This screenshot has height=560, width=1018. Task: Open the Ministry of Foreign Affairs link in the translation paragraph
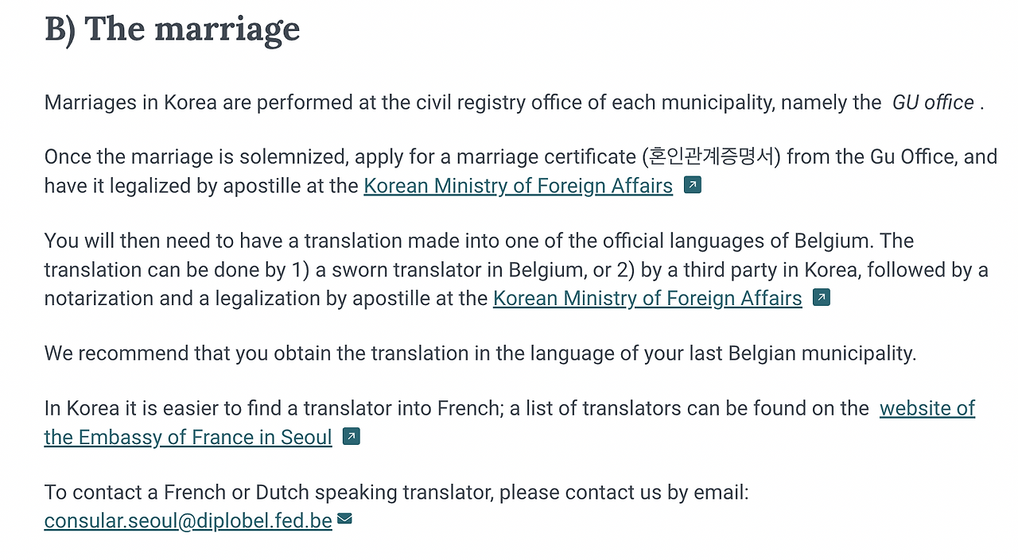(x=647, y=299)
